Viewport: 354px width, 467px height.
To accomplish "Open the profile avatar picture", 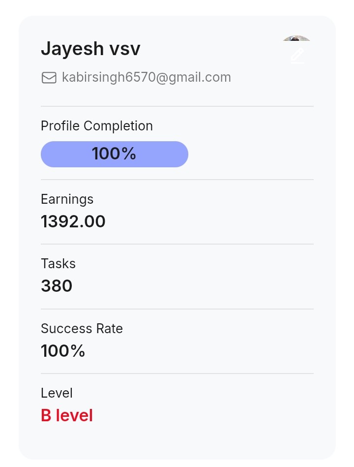I will click(297, 39).
